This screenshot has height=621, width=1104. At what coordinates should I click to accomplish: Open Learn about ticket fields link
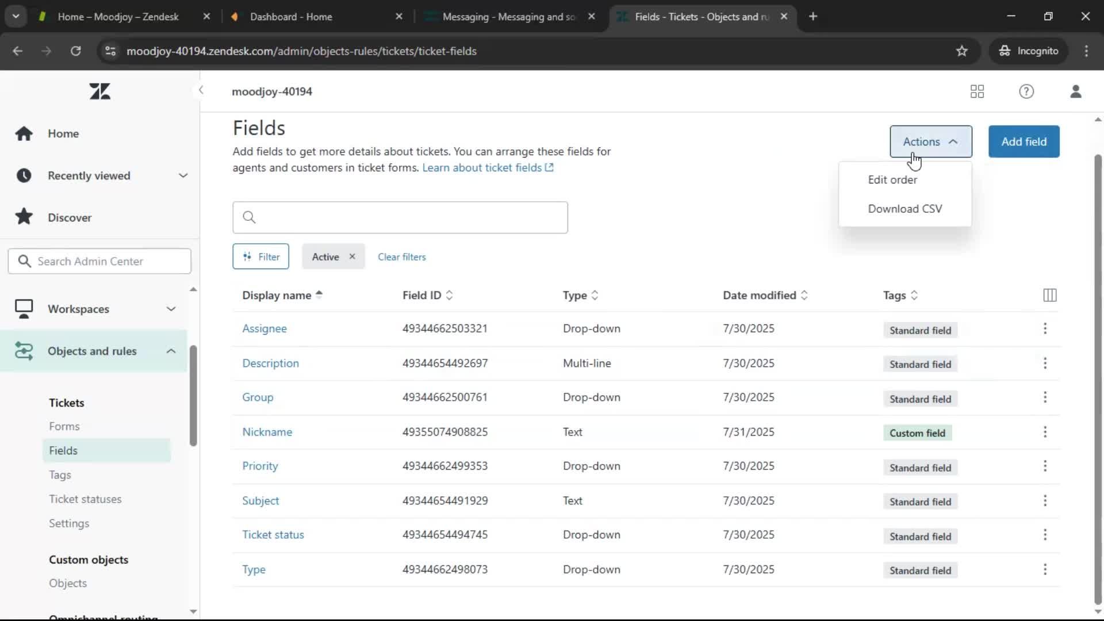488,168
